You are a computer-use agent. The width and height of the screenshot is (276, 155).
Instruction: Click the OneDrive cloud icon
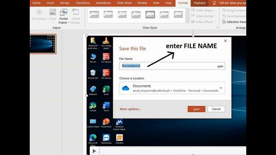click(125, 88)
